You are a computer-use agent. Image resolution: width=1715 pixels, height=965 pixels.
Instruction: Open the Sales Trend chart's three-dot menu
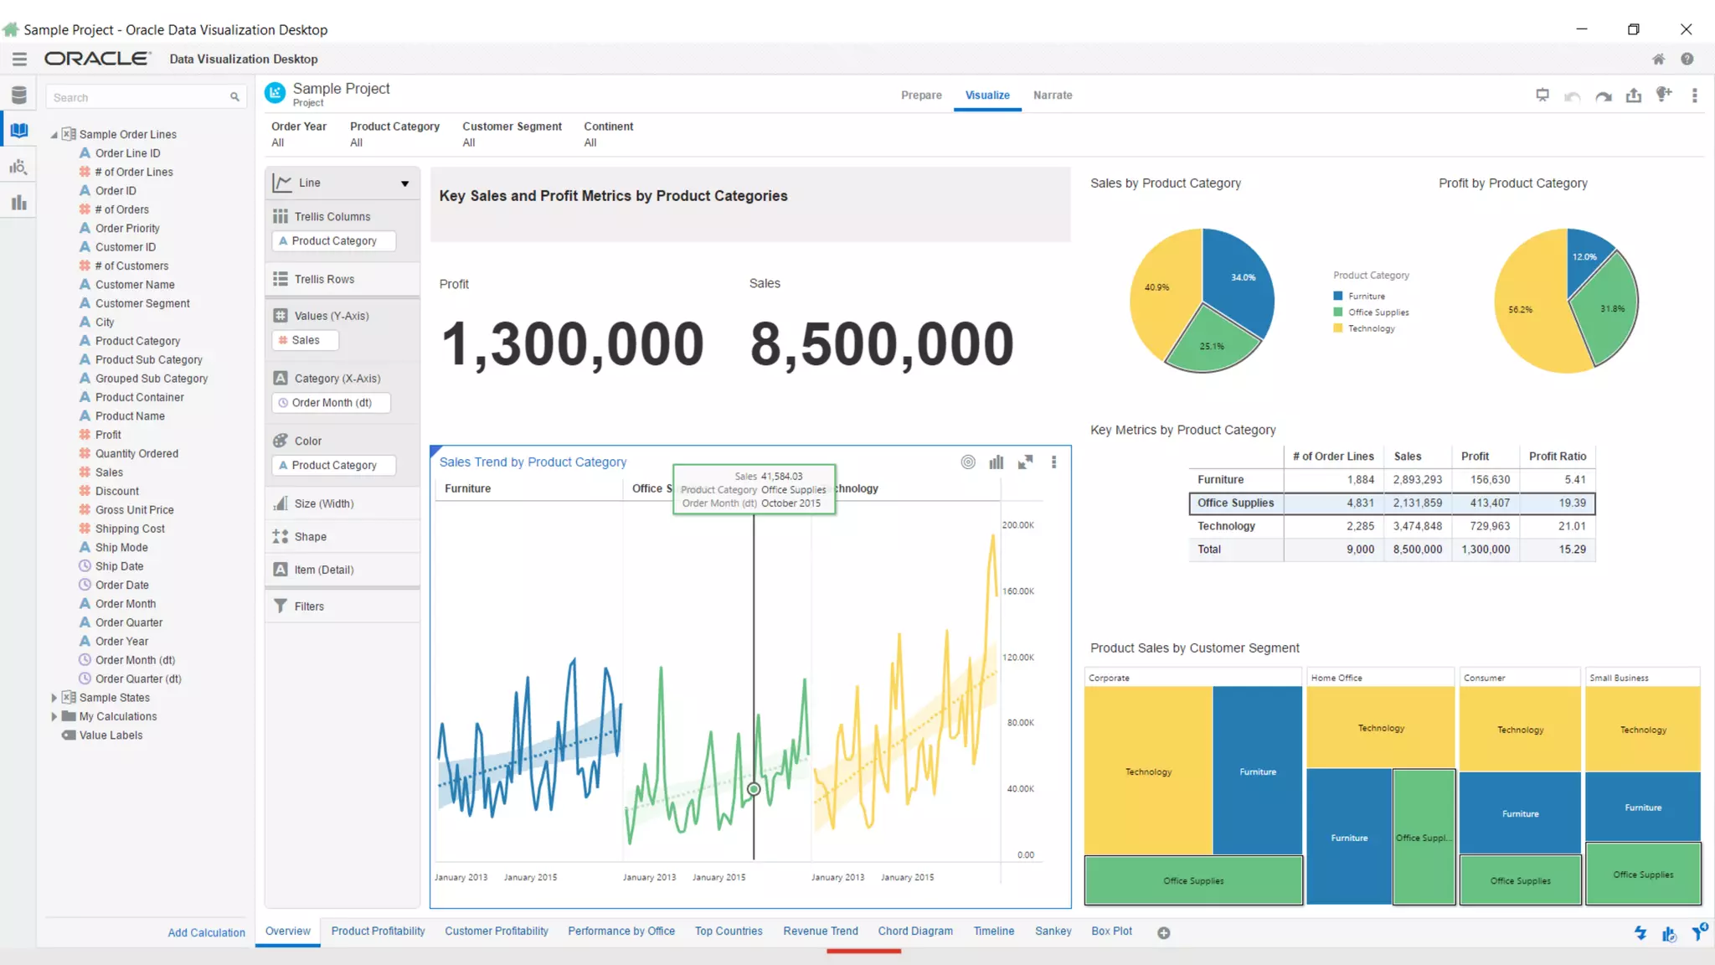(1053, 462)
